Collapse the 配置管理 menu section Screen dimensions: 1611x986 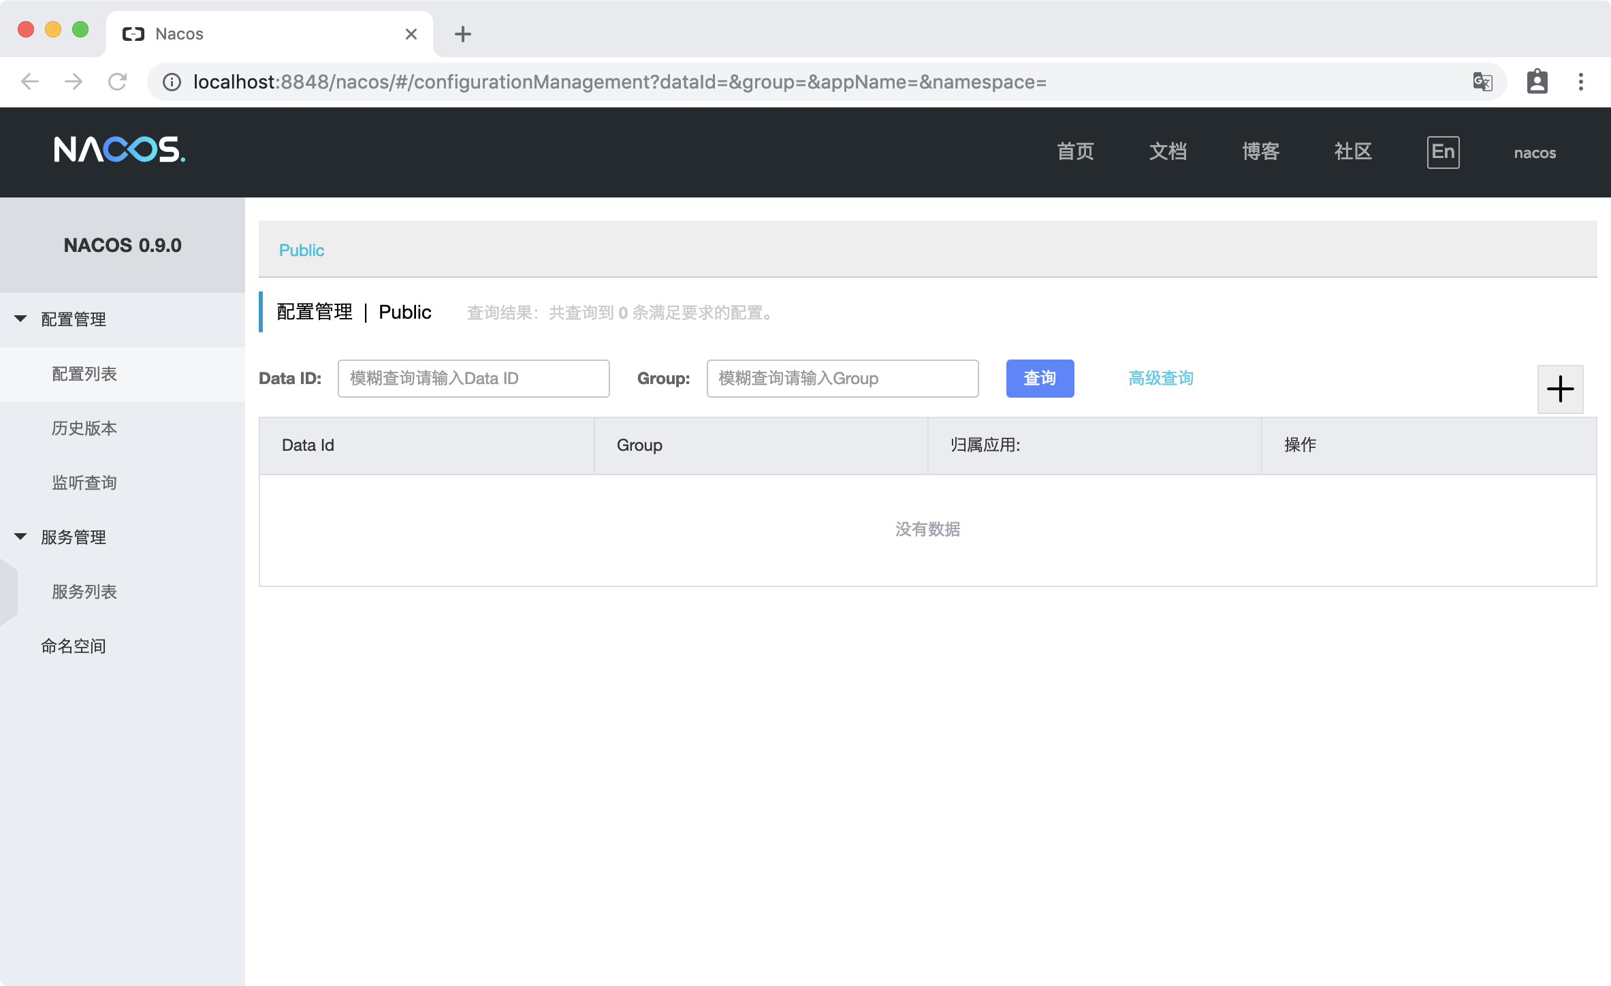(x=21, y=319)
